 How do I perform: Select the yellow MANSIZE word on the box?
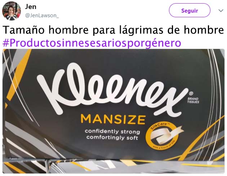[x=113, y=119]
